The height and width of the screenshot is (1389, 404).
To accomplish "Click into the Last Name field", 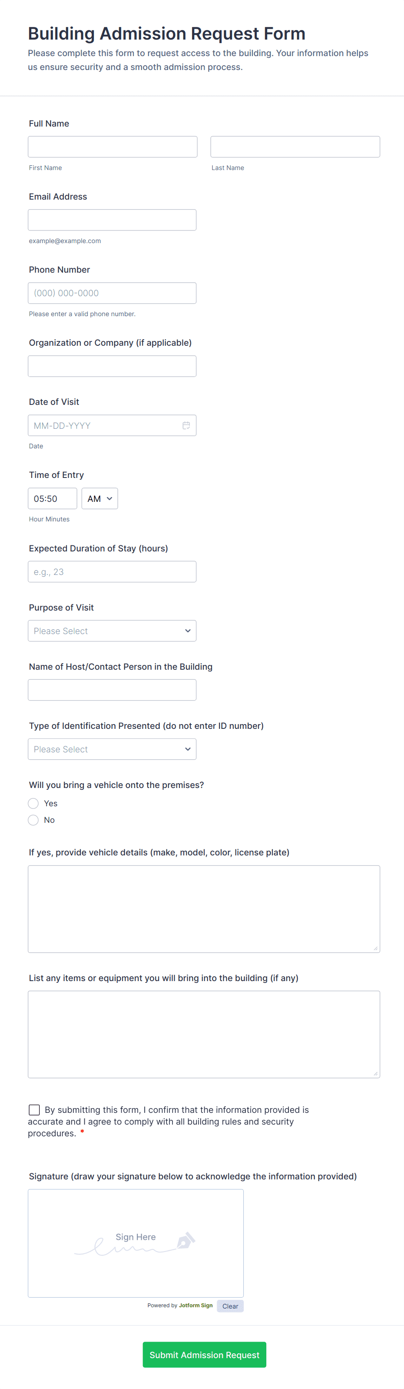I will tap(295, 147).
